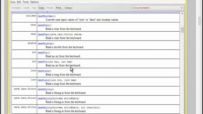Click the outer window scrollbar thumb

[199, 21]
